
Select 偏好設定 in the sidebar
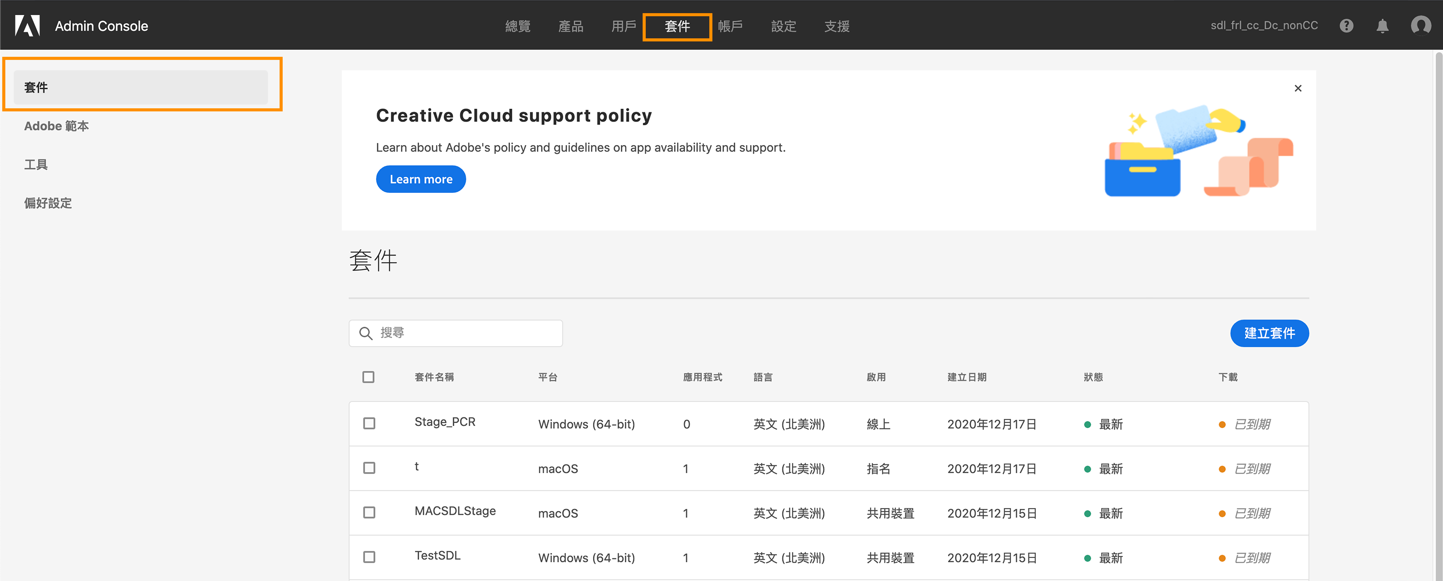pyautogui.click(x=48, y=203)
